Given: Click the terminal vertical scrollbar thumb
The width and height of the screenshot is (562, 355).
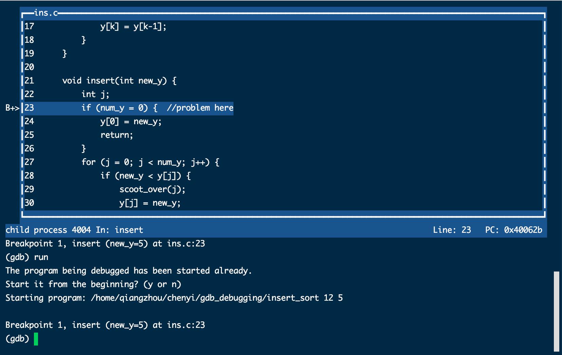Looking at the screenshot, I should [556, 311].
